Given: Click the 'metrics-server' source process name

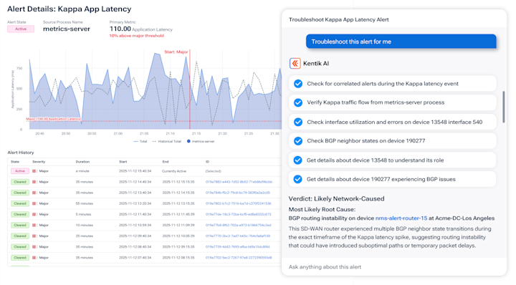Looking at the screenshot, I should pyautogui.click(x=67, y=29).
